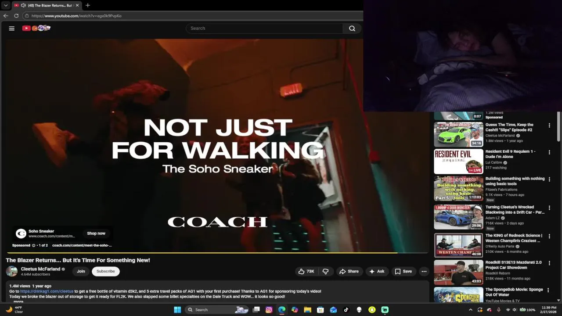Open Microsoft Store from the taskbar
This screenshot has width=562, height=316.
pyautogui.click(x=321, y=309)
